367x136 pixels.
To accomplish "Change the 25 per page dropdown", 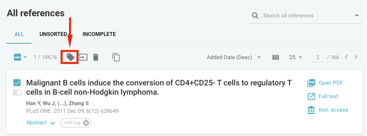I will [x=296, y=57].
